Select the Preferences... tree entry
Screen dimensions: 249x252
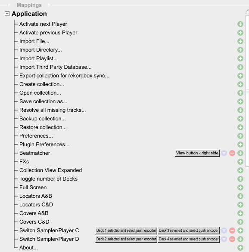tap(36, 136)
